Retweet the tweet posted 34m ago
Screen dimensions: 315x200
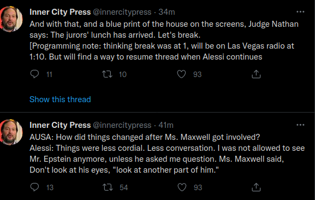coord(107,74)
